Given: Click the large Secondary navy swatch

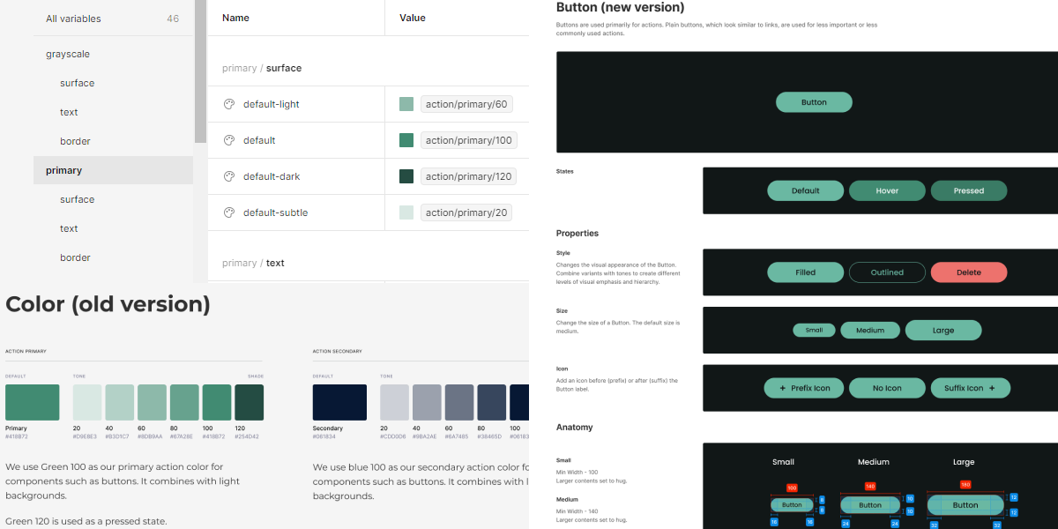Looking at the screenshot, I should (x=339, y=402).
